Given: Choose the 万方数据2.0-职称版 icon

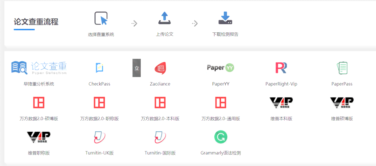Looking at the screenshot, I should point(99,103).
